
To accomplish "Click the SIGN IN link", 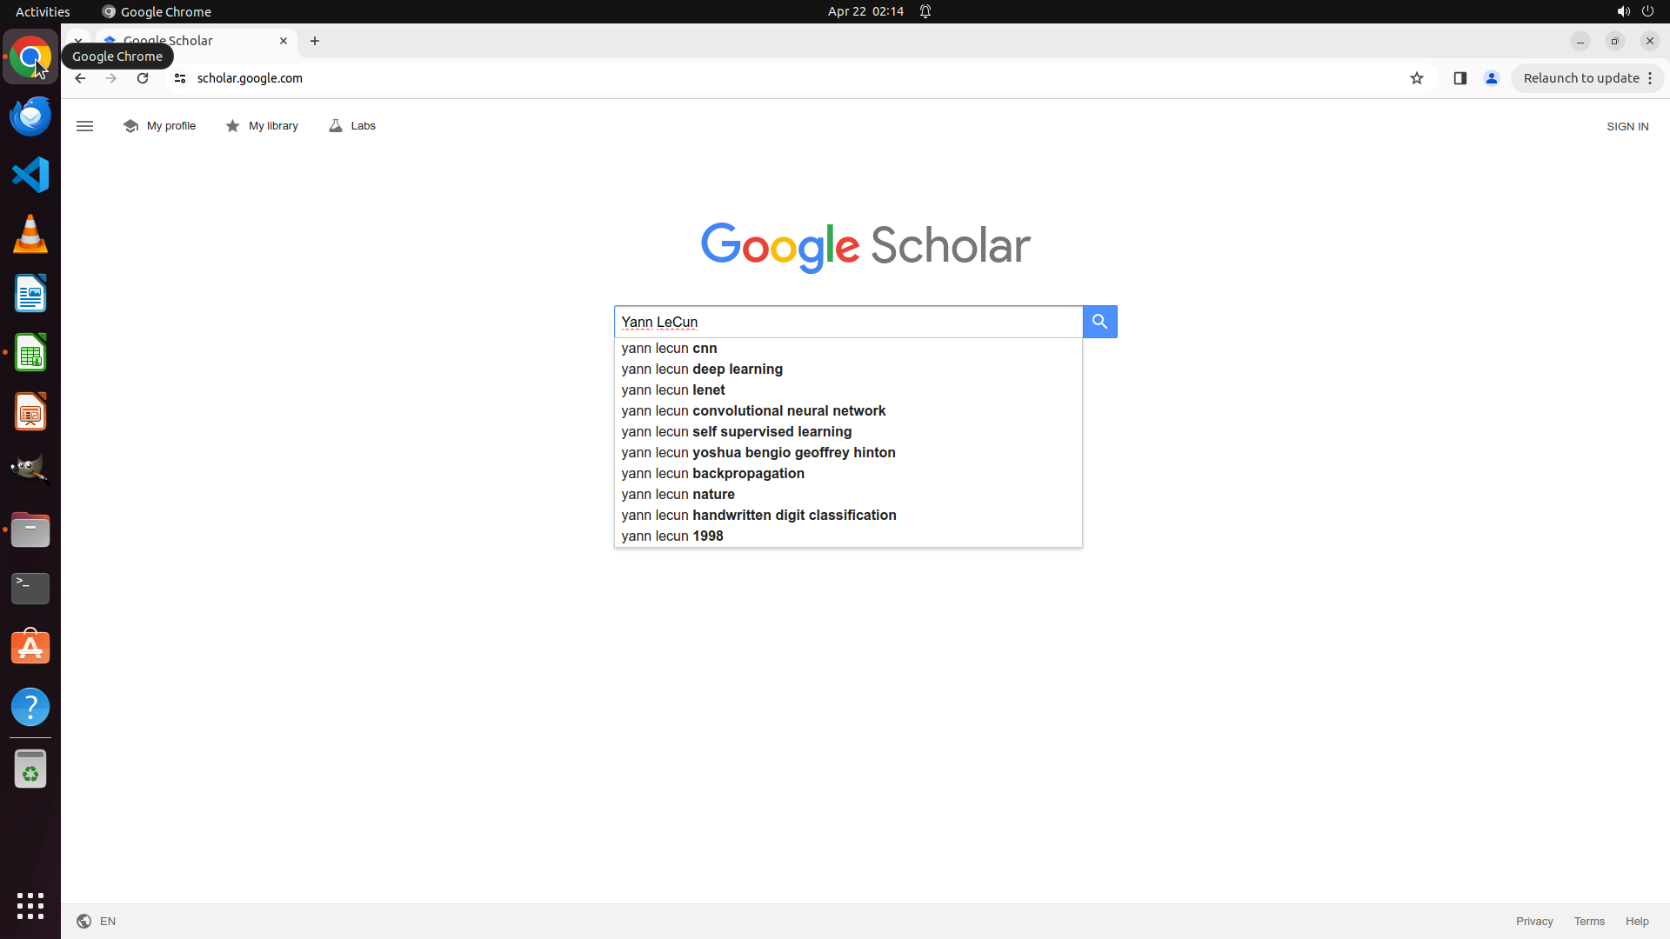I will click(1627, 127).
